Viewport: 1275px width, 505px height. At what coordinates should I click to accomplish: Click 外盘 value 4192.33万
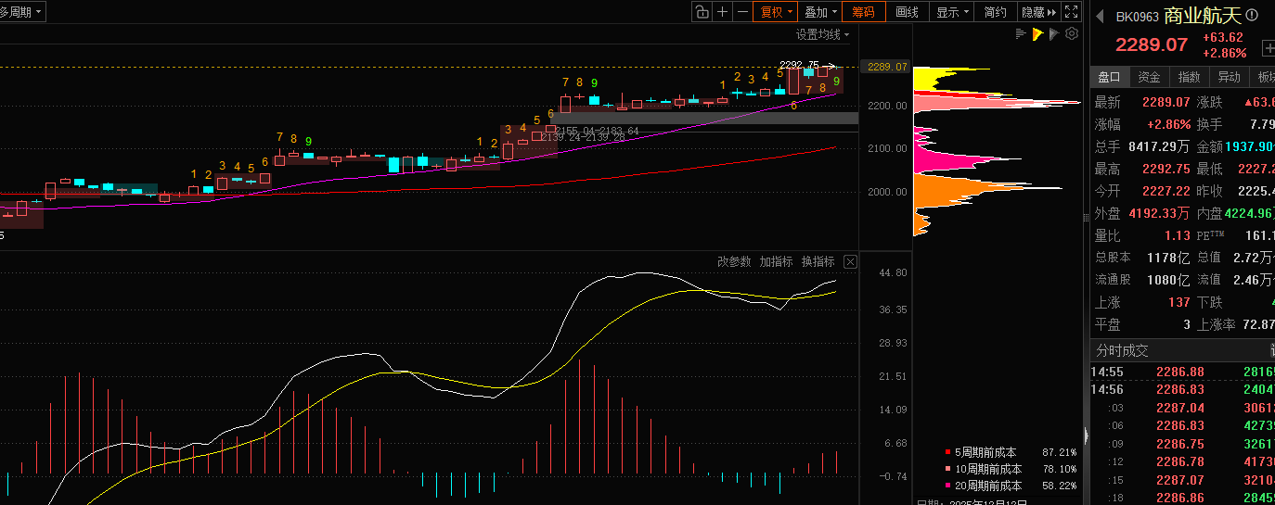[1159, 213]
